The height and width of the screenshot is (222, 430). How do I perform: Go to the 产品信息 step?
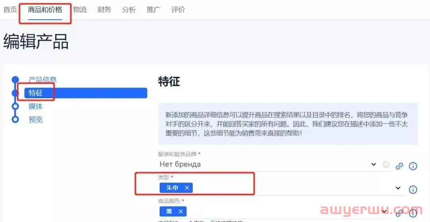(43, 80)
